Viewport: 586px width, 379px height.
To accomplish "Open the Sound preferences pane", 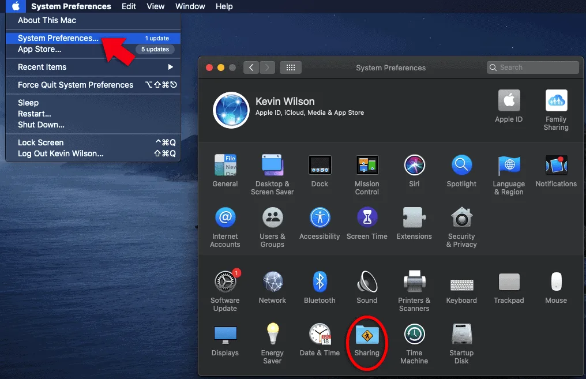I will [x=367, y=287].
